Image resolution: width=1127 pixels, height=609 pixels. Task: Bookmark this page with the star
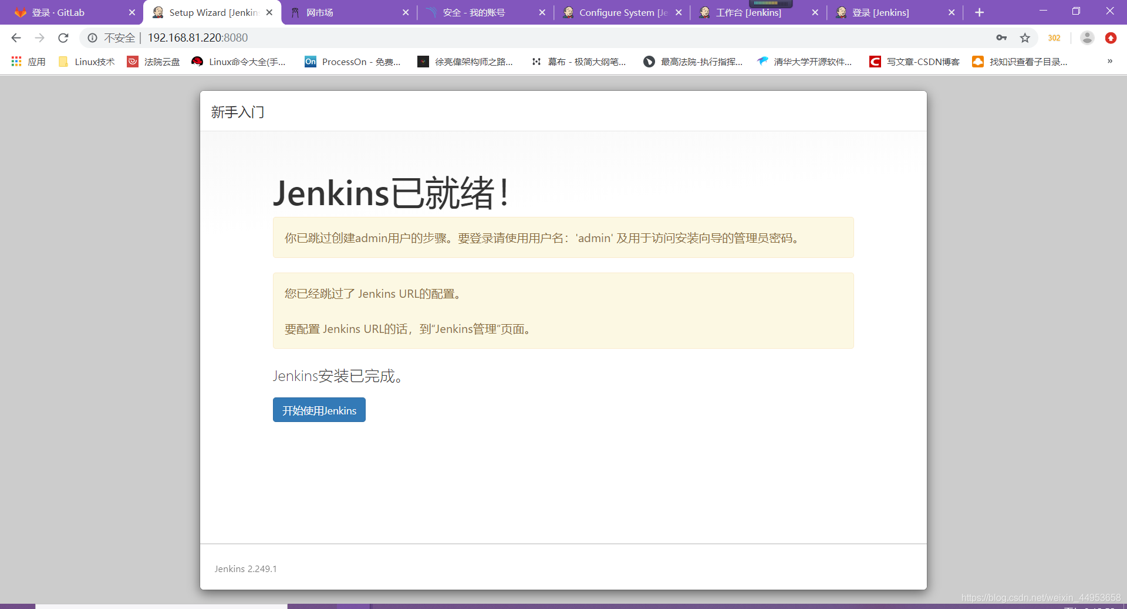tap(1025, 38)
